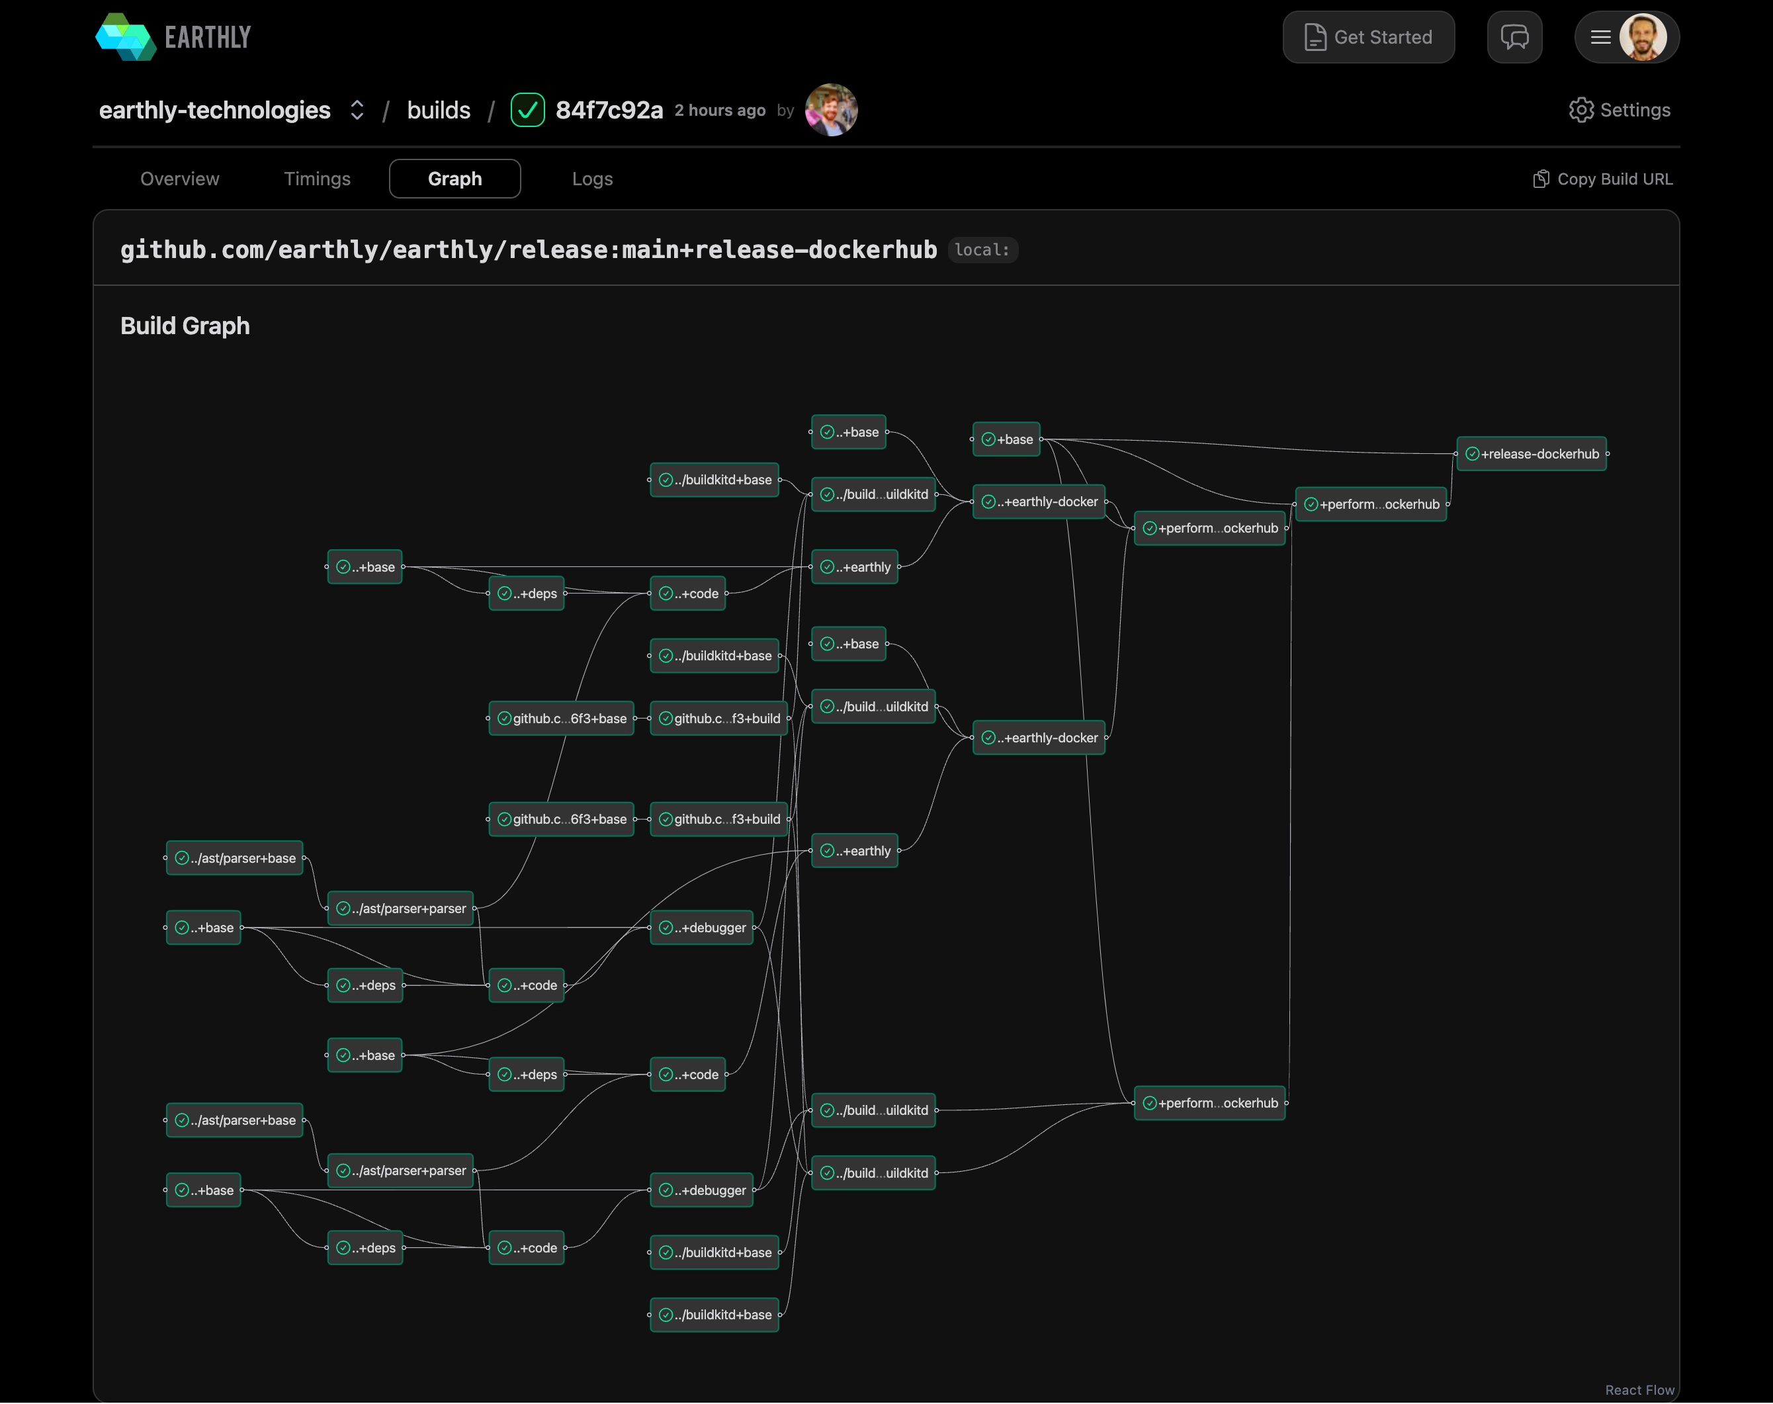Click the builds breadcrumb link
The width and height of the screenshot is (1773, 1404).
coord(438,110)
